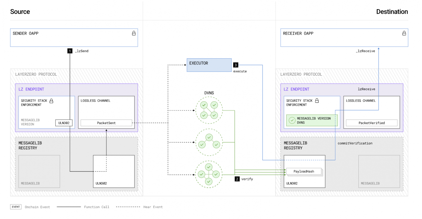Select the PayloadHash box
Screen dimensions: 422x219
(x=304, y=171)
